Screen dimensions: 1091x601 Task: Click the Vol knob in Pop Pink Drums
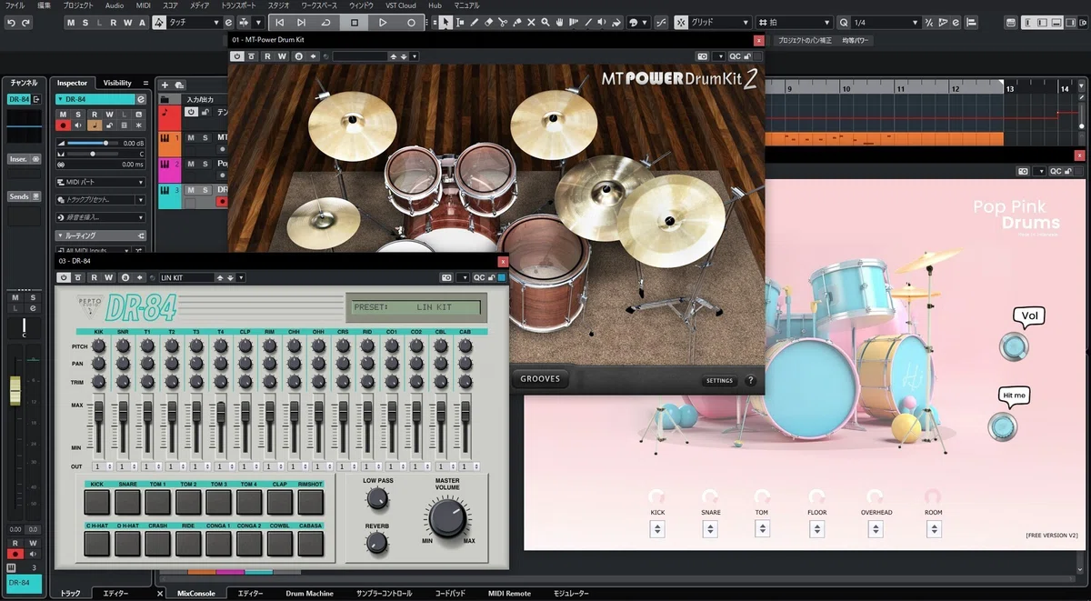pyautogui.click(x=1013, y=346)
